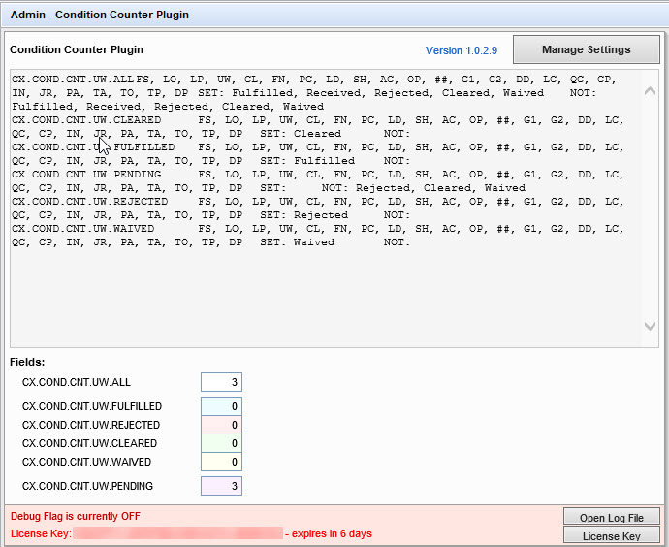Click the CX.COND.CNT.UW.WAIVED yellow value field
The image size is (669, 547).
[221, 463]
